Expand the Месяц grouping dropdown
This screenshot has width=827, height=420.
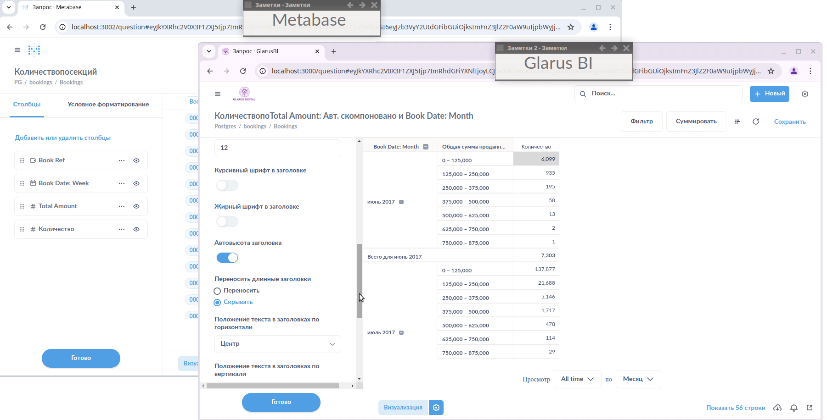[638, 379]
